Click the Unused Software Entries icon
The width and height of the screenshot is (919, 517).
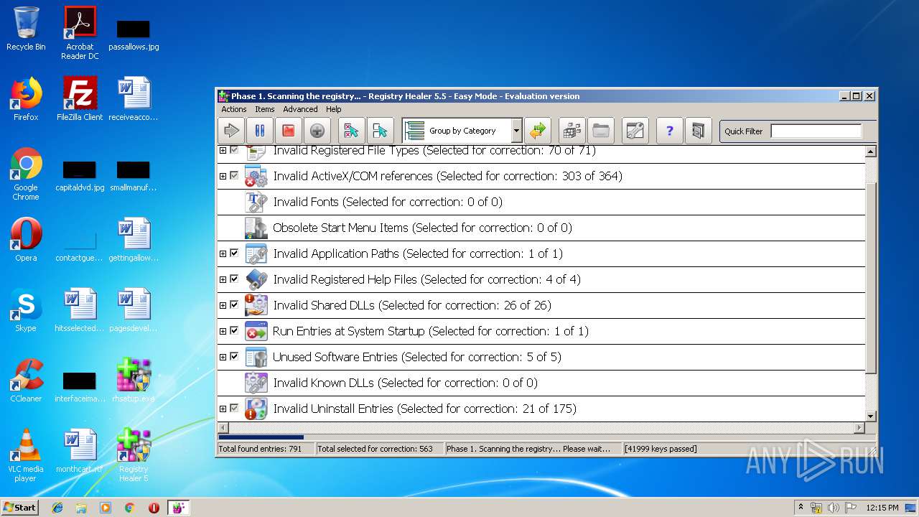coord(256,357)
